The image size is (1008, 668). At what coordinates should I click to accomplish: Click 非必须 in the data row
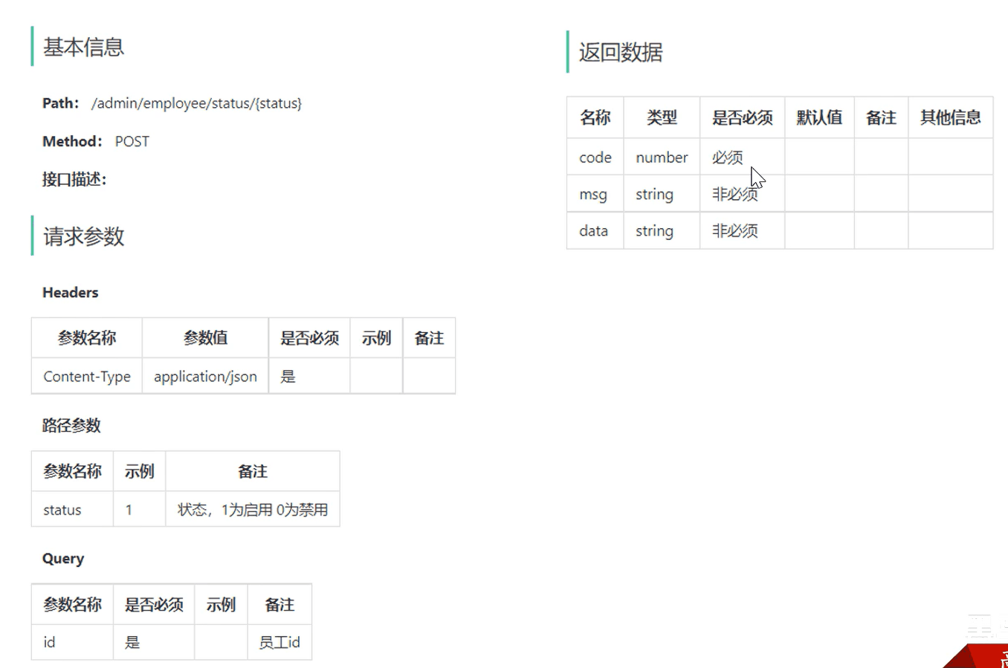(x=734, y=230)
